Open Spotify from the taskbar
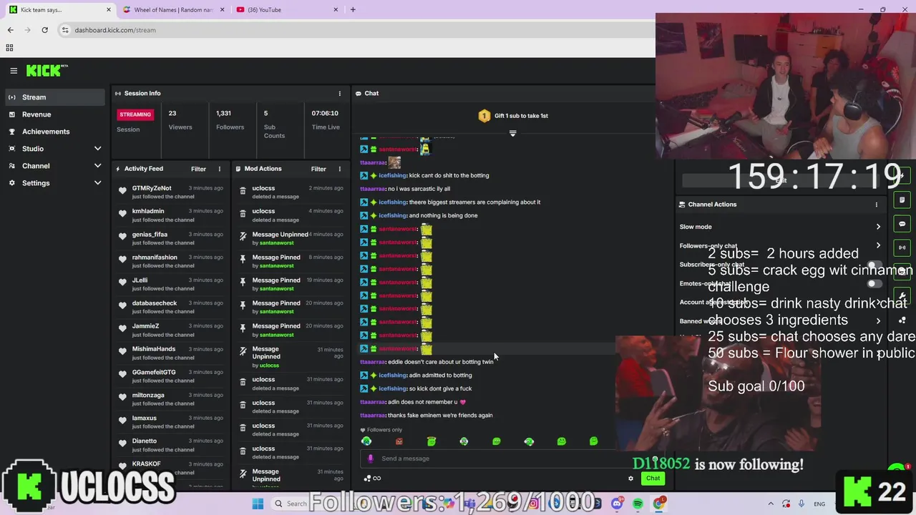916x515 pixels. 638,504
